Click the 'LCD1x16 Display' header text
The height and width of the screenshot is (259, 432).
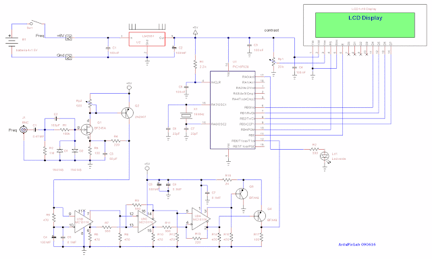(x=364, y=9)
